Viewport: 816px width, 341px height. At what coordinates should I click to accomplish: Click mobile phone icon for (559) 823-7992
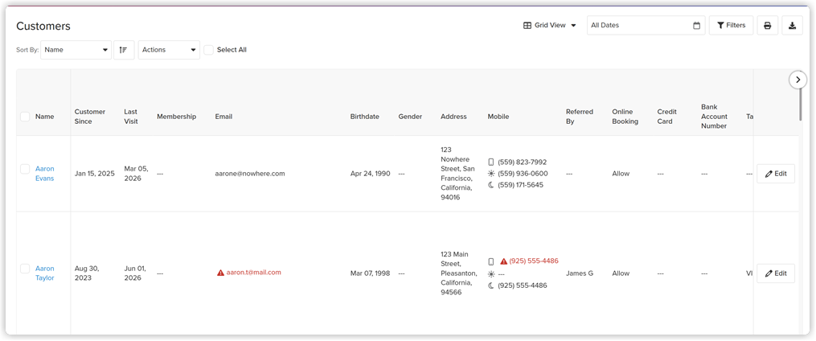(x=491, y=162)
